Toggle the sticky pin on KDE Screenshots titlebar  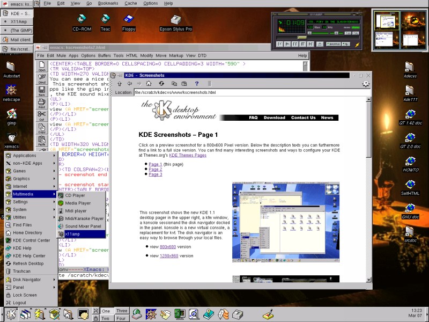click(120, 75)
